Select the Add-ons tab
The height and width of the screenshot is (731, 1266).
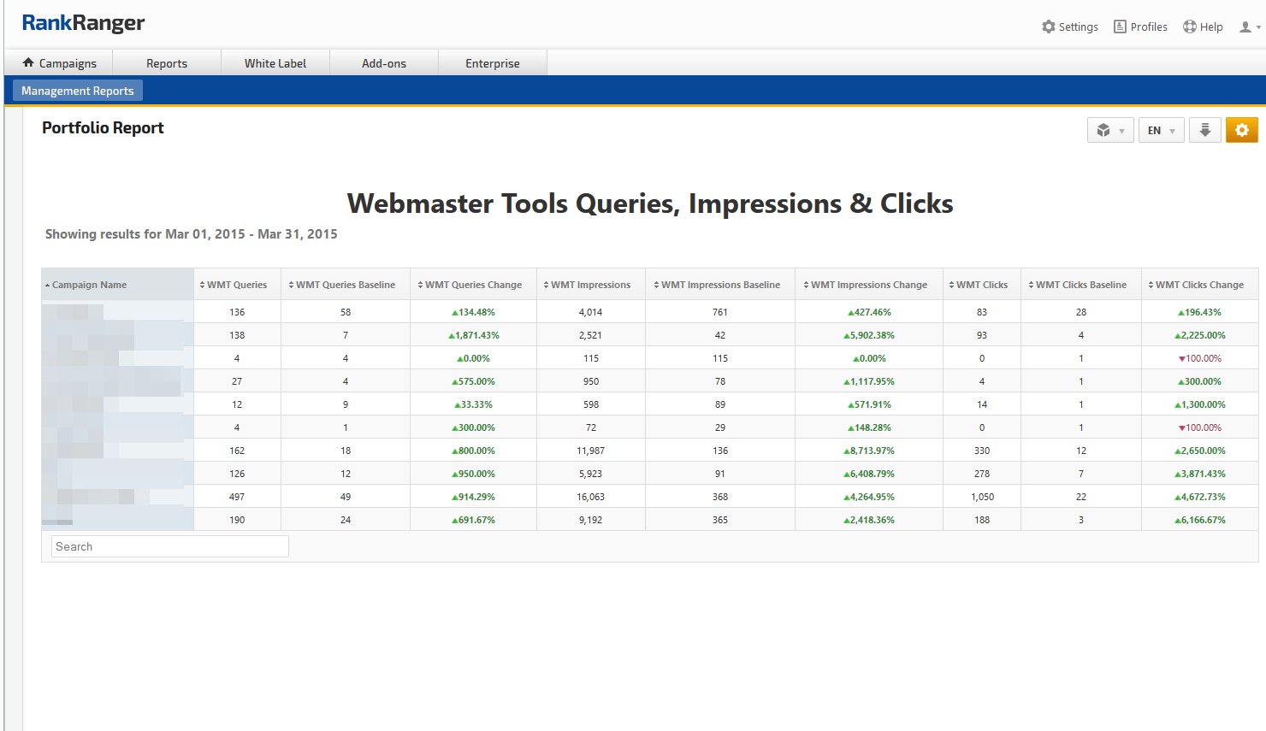point(384,63)
